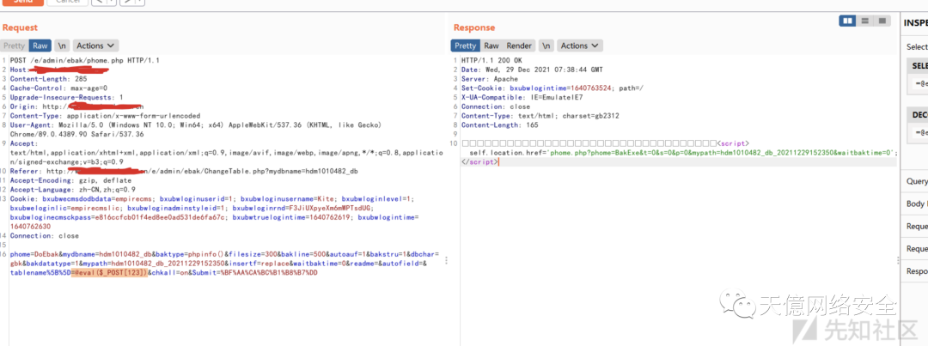
Task: Click the Upgrade-Insecure-Requests: 1 header
Action: click(x=66, y=97)
